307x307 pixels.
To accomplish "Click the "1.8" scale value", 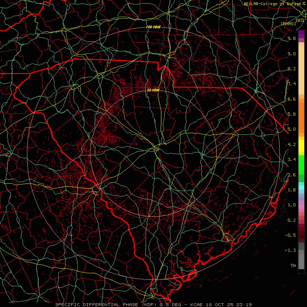I will pyautogui.click(x=292, y=190).
